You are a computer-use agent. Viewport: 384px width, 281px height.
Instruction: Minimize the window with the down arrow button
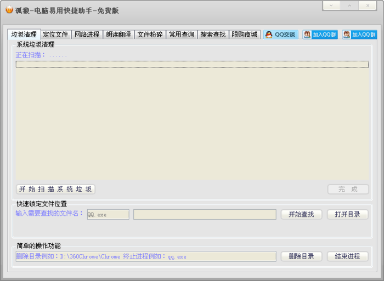point(331,5)
